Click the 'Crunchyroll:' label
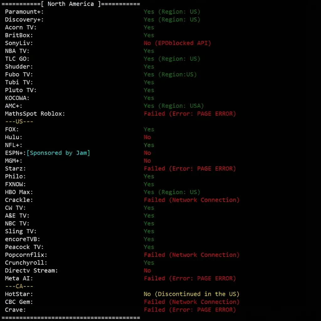321x321 pixels. [x=26, y=263]
